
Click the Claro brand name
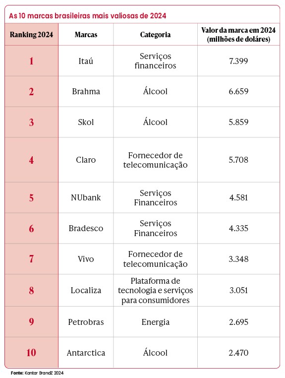pos(86,160)
